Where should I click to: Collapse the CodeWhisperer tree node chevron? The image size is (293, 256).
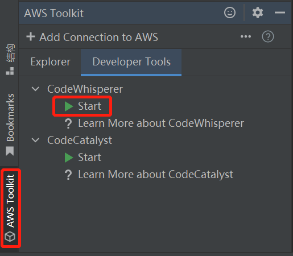pyautogui.click(x=35, y=89)
